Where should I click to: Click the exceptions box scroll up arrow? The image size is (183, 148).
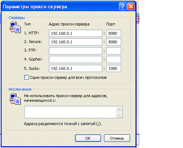pos(119,110)
